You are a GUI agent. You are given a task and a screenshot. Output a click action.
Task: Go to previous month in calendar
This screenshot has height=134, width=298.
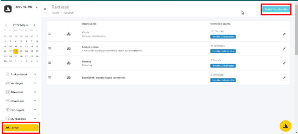(x=6, y=25)
